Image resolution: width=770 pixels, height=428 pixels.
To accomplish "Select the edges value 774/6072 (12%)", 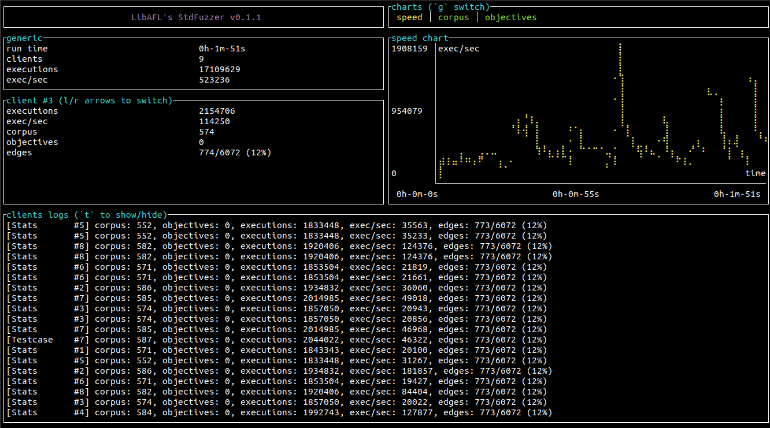I will pos(235,152).
